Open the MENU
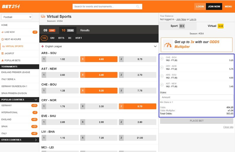Image resolution: width=235 pixels, height=152 pixels. coord(228,6)
